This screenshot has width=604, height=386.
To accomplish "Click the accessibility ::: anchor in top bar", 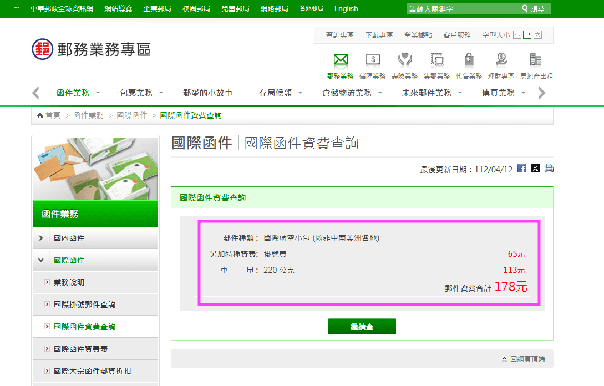I will 16,8.
